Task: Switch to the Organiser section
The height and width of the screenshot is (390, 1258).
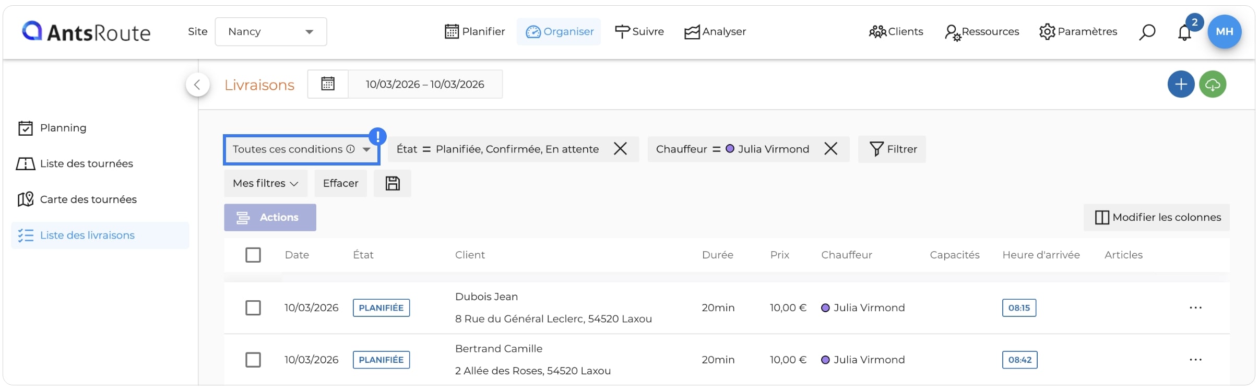Action: (x=559, y=32)
